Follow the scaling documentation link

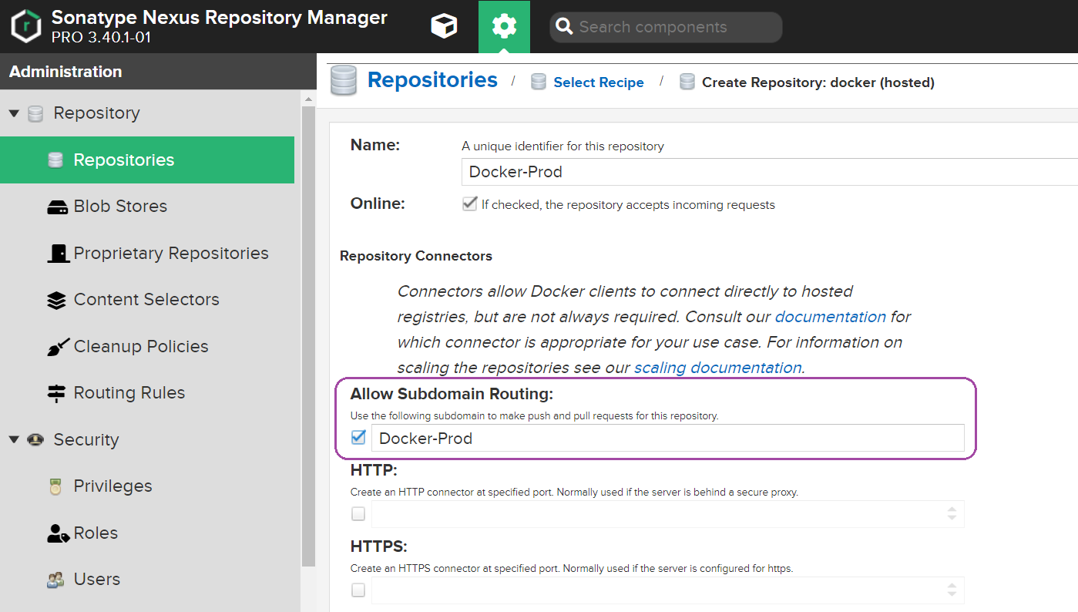pos(717,368)
